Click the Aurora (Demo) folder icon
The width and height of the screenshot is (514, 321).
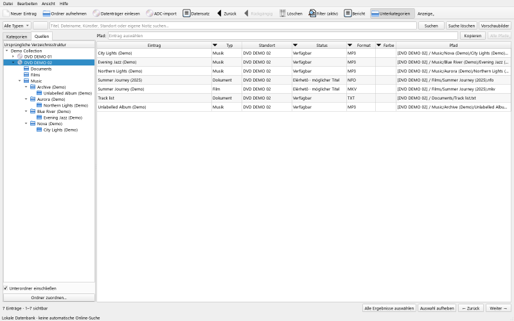pyautogui.click(x=33, y=100)
